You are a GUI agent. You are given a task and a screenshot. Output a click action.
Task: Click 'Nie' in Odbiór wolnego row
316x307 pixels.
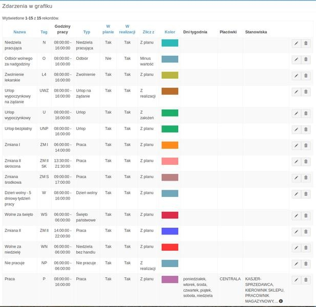(x=108, y=58)
